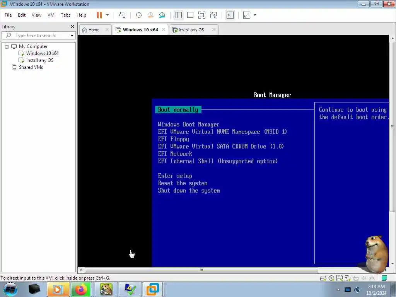
Task: Toggle Unity mode icon
Action: pos(213,15)
